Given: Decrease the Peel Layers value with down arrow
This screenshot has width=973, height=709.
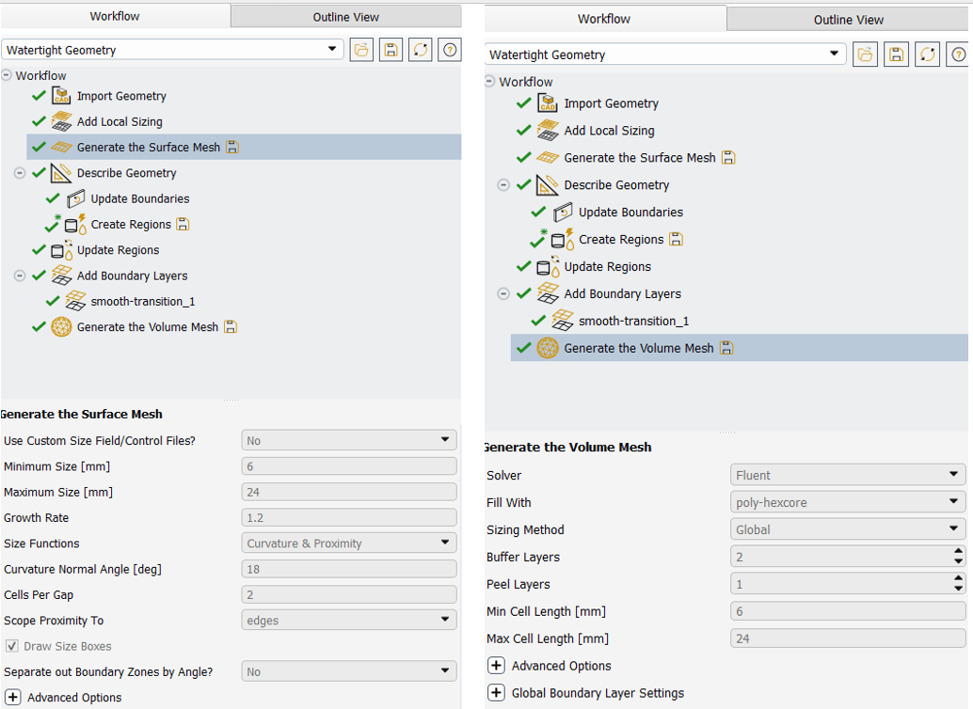Looking at the screenshot, I should click(x=958, y=589).
